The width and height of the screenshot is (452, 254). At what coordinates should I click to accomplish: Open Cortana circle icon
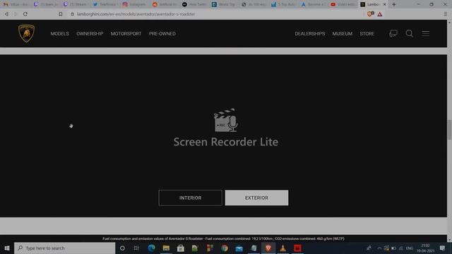coord(122,248)
